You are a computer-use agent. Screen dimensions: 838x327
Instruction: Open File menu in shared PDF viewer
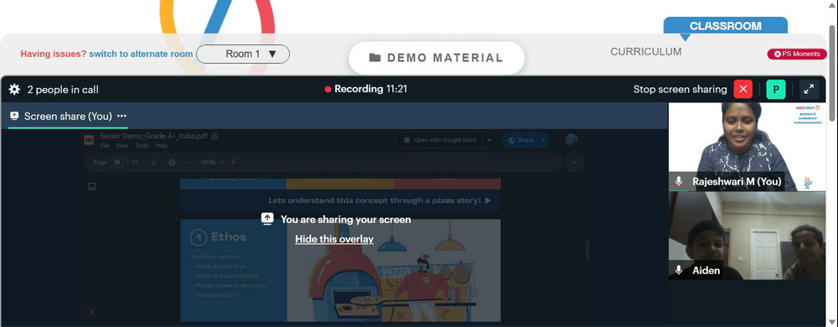click(104, 146)
